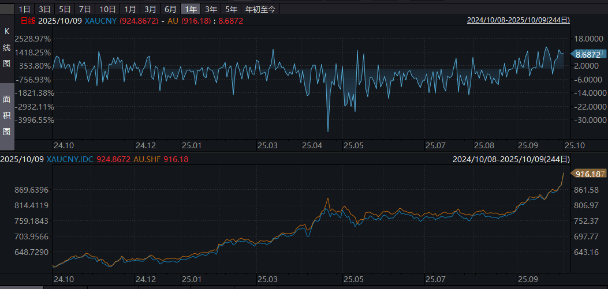The height and width of the screenshot is (289, 608).
Task: Switch to K线图 chart mode
Action: (7, 47)
